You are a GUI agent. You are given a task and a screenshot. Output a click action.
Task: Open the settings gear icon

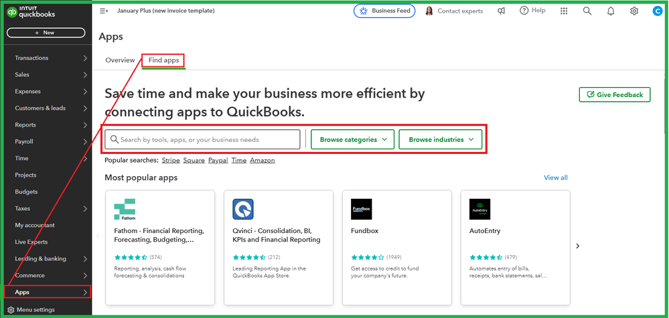coord(634,11)
